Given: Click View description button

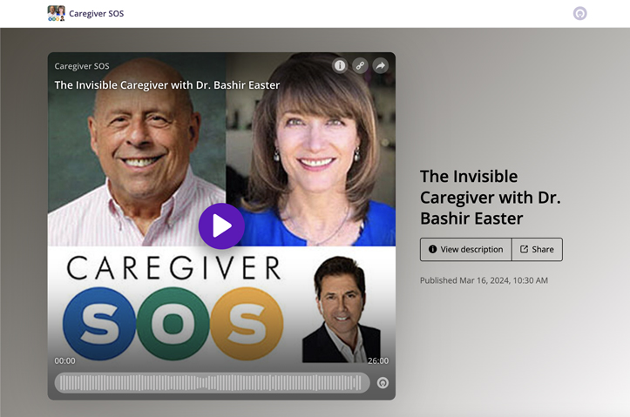Looking at the screenshot, I should pyautogui.click(x=466, y=250).
